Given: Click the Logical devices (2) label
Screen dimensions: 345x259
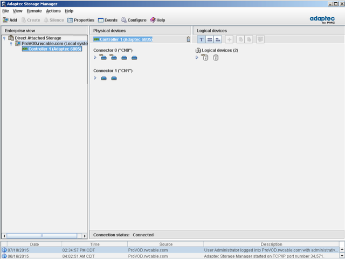Looking at the screenshot, I should tap(220, 50).
